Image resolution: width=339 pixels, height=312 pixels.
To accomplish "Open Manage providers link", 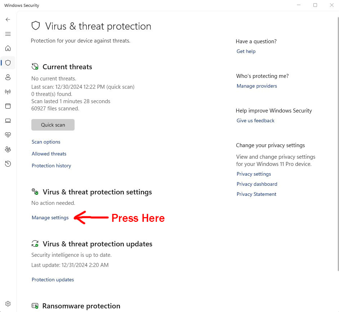I will point(257,86).
